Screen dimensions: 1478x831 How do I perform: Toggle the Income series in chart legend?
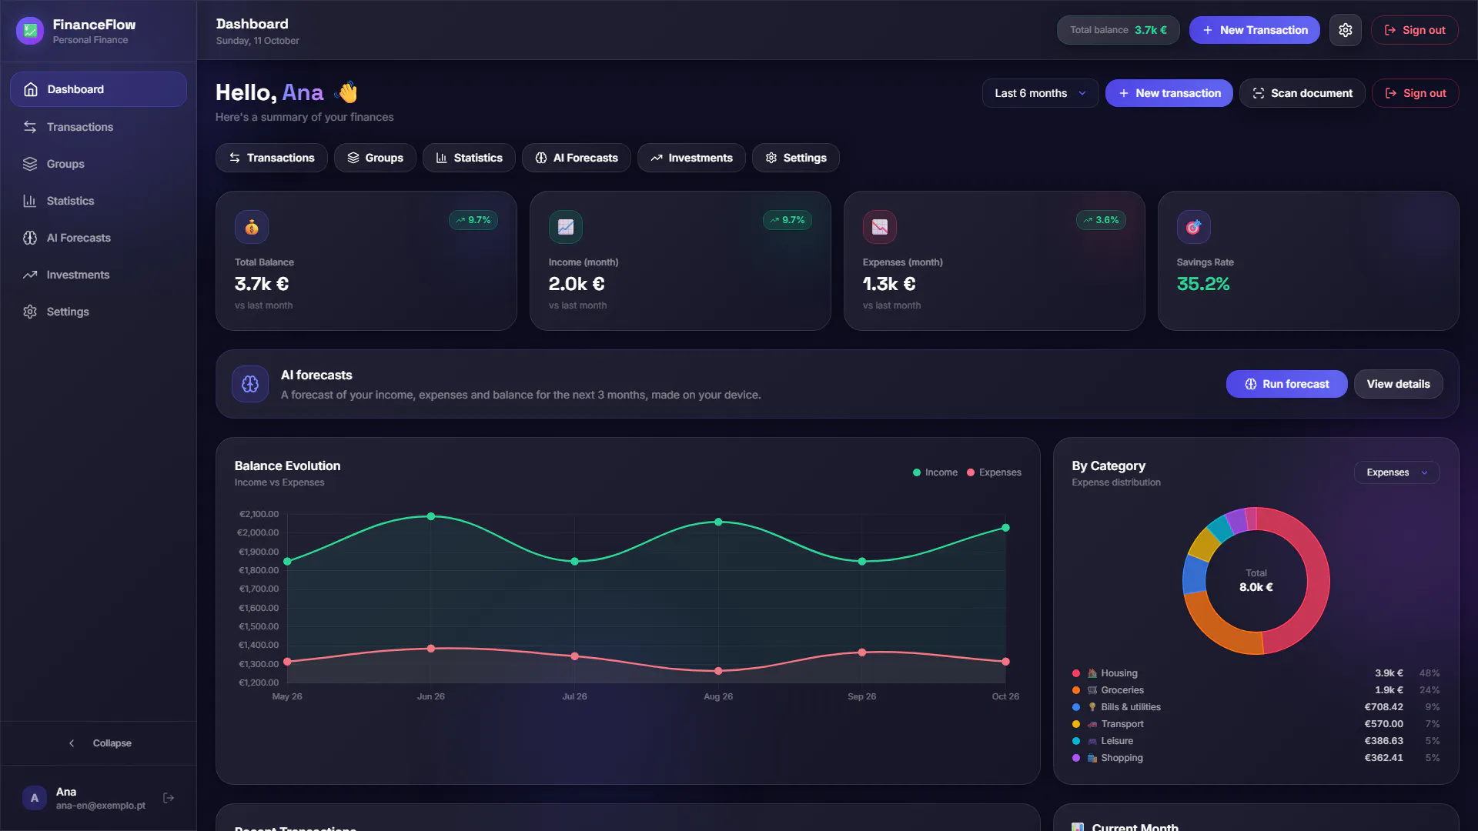[x=935, y=472]
